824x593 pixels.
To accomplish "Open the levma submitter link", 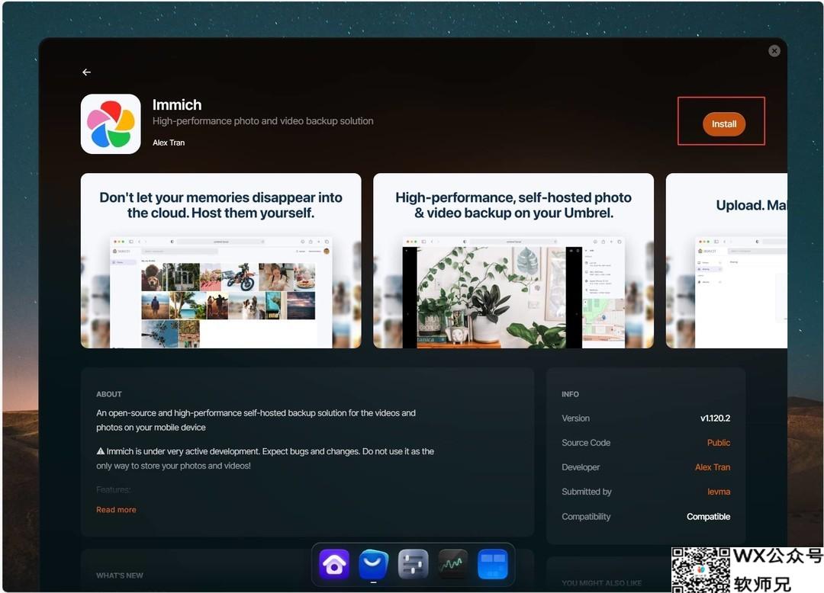I will [719, 492].
